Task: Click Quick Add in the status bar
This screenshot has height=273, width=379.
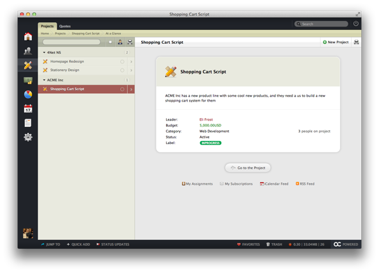Action: [78, 244]
